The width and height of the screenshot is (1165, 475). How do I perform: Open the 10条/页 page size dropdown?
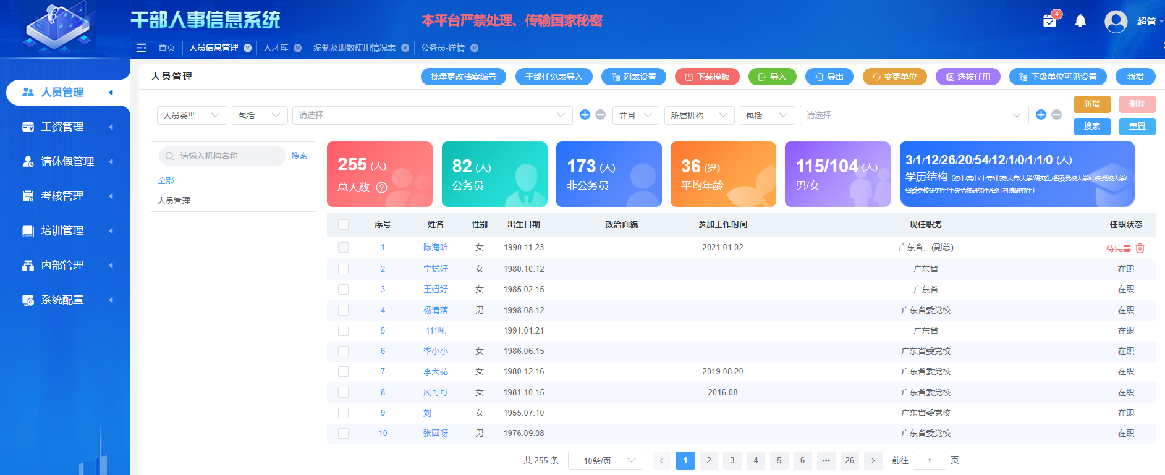(605, 460)
